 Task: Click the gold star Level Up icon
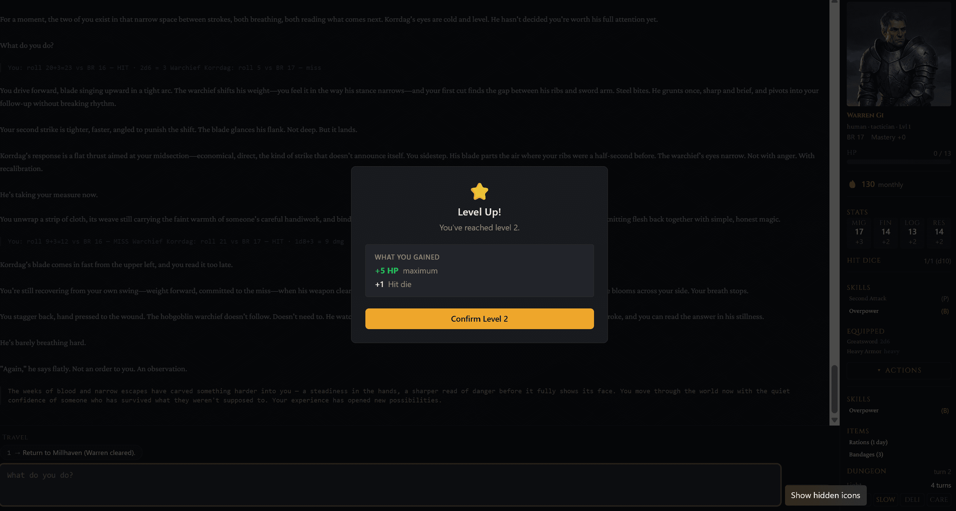coord(479,191)
